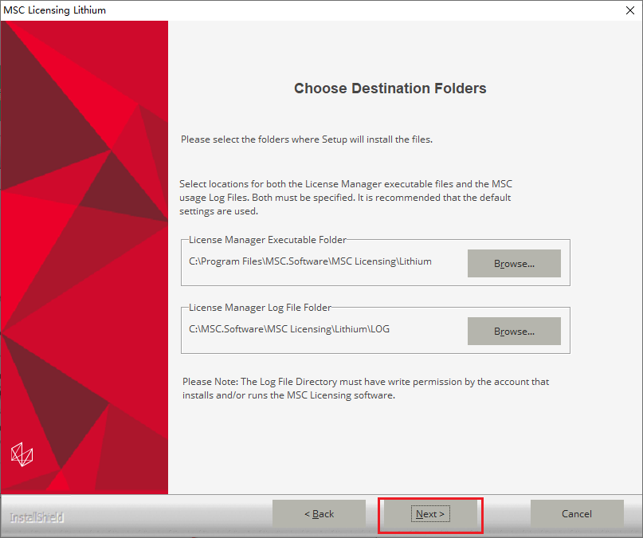
Task: Go back with the Back button
Action: coord(319,513)
